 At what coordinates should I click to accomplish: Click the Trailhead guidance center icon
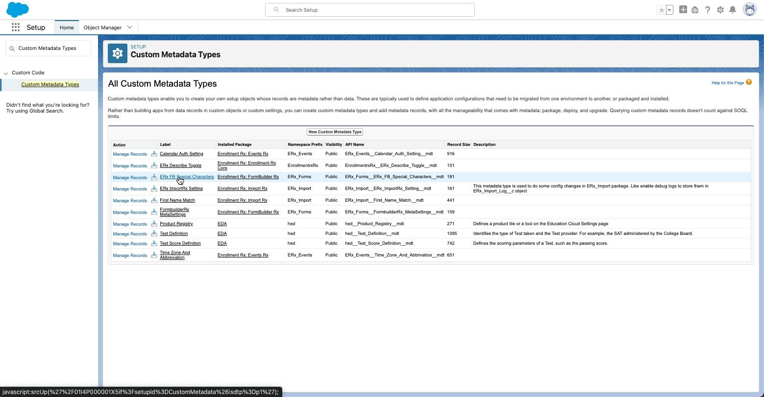[x=695, y=10]
